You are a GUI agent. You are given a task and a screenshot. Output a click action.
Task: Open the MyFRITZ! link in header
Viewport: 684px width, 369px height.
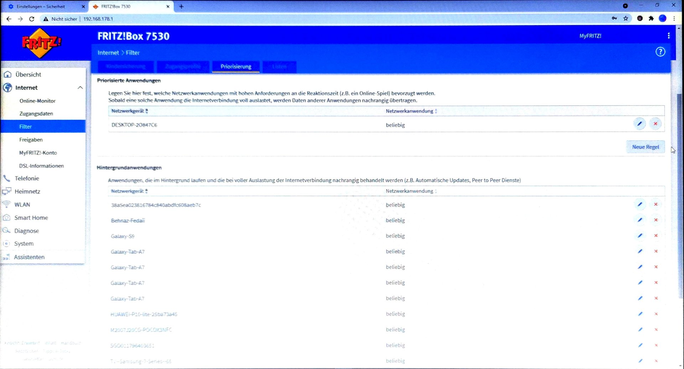(x=590, y=36)
